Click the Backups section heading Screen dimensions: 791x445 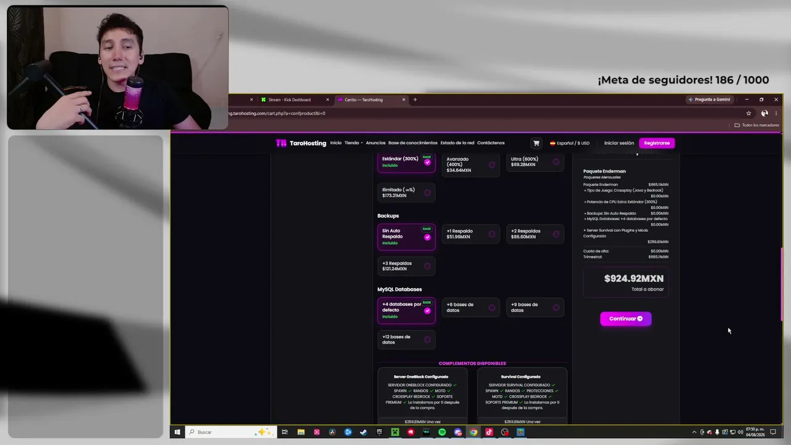click(388, 216)
